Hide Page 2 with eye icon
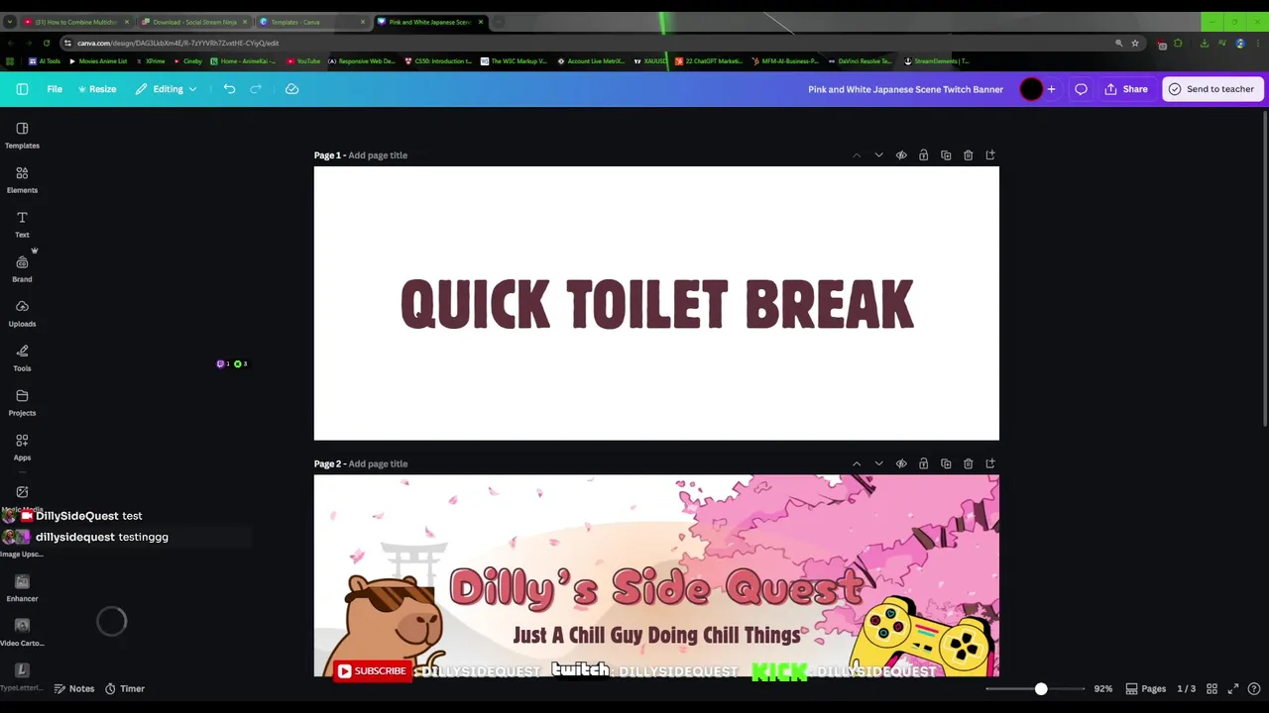This screenshot has width=1269, height=713. [901, 463]
